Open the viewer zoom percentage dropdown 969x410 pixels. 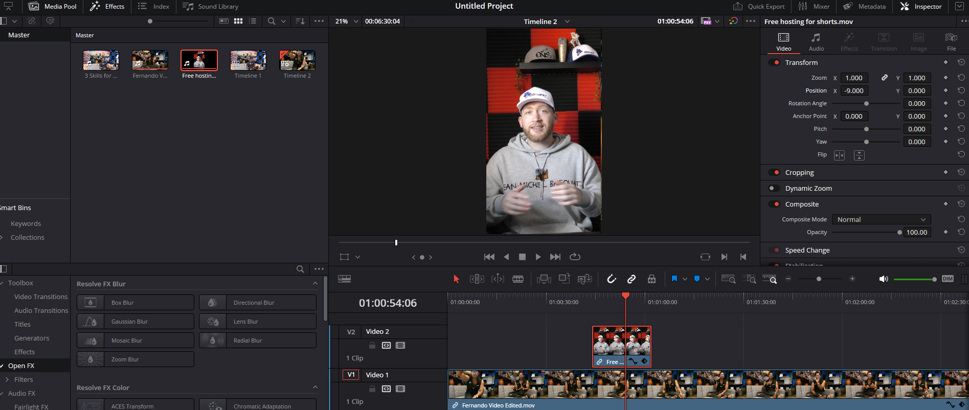(x=346, y=21)
